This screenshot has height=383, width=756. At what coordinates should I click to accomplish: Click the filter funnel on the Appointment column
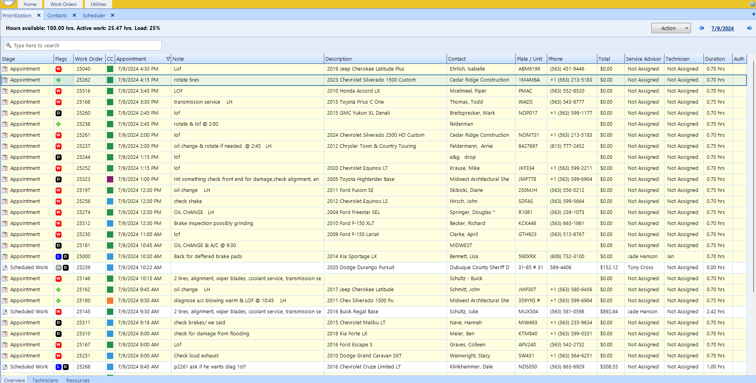point(168,59)
